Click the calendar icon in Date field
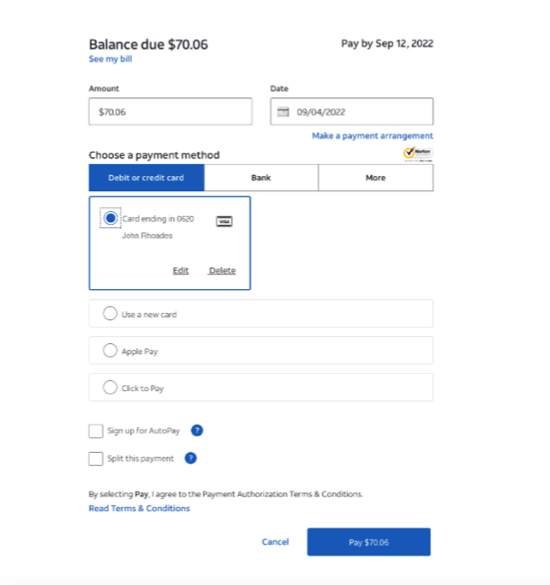 click(x=283, y=112)
